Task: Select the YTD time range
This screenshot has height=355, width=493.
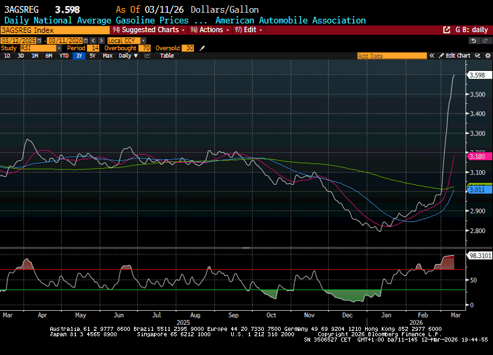Action: (64, 56)
